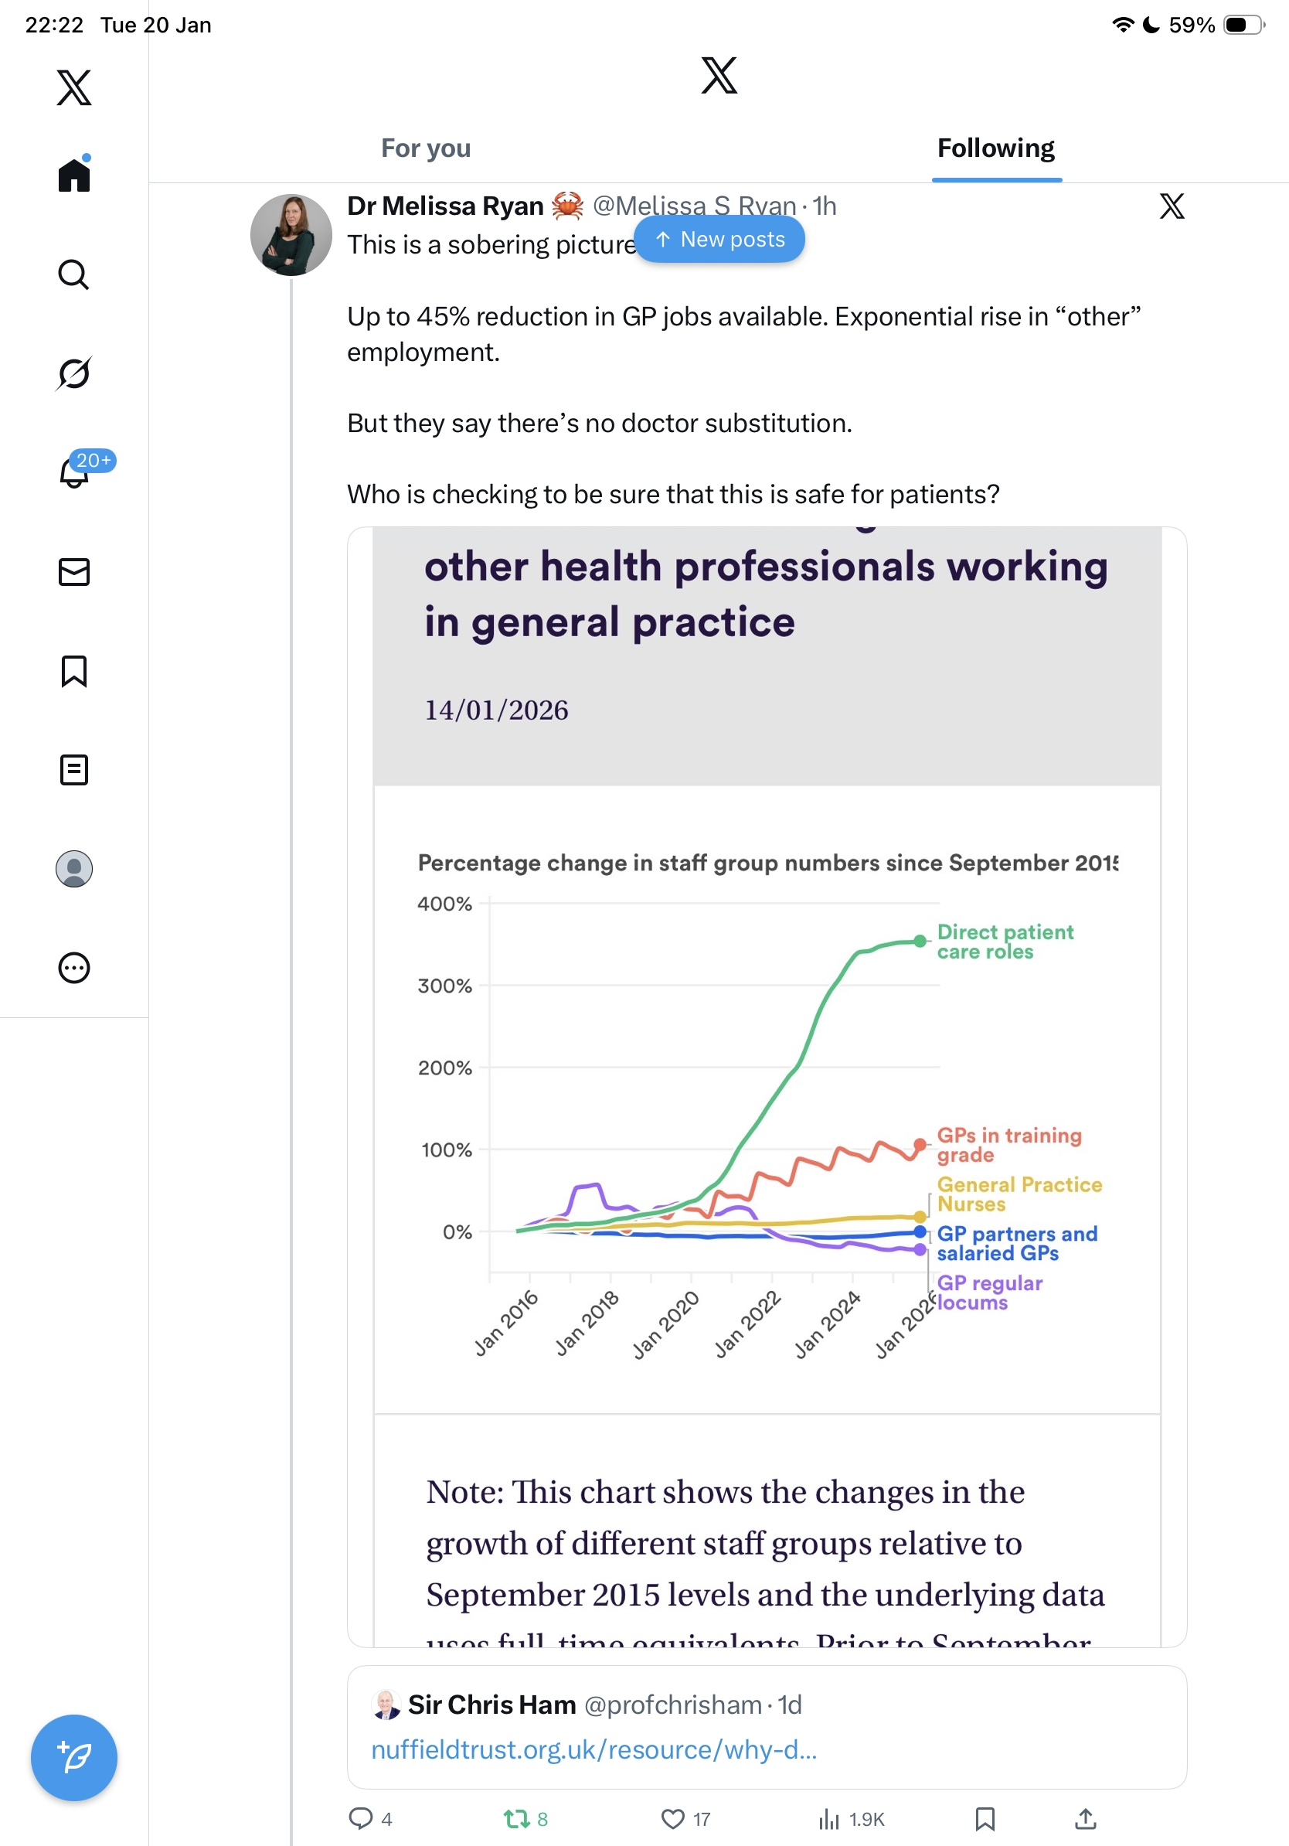Open Bookmarks in the left sidebar
1289x1846 pixels.
click(73, 670)
